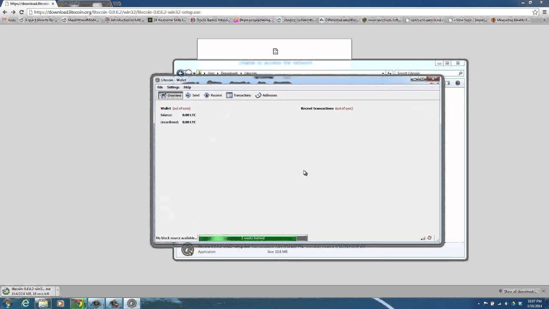The width and height of the screenshot is (549, 309).
Task: Click the Unconfirmed value 0.00 LTC
Action: click(189, 122)
